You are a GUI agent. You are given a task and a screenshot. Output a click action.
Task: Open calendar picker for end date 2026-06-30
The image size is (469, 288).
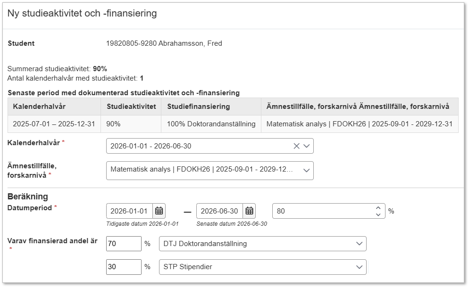coord(249,211)
